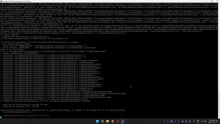Click the '>>> Install dev-libs/quazip' line
The width and height of the screenshot is (220, 124).
click(x=39, y=42)
